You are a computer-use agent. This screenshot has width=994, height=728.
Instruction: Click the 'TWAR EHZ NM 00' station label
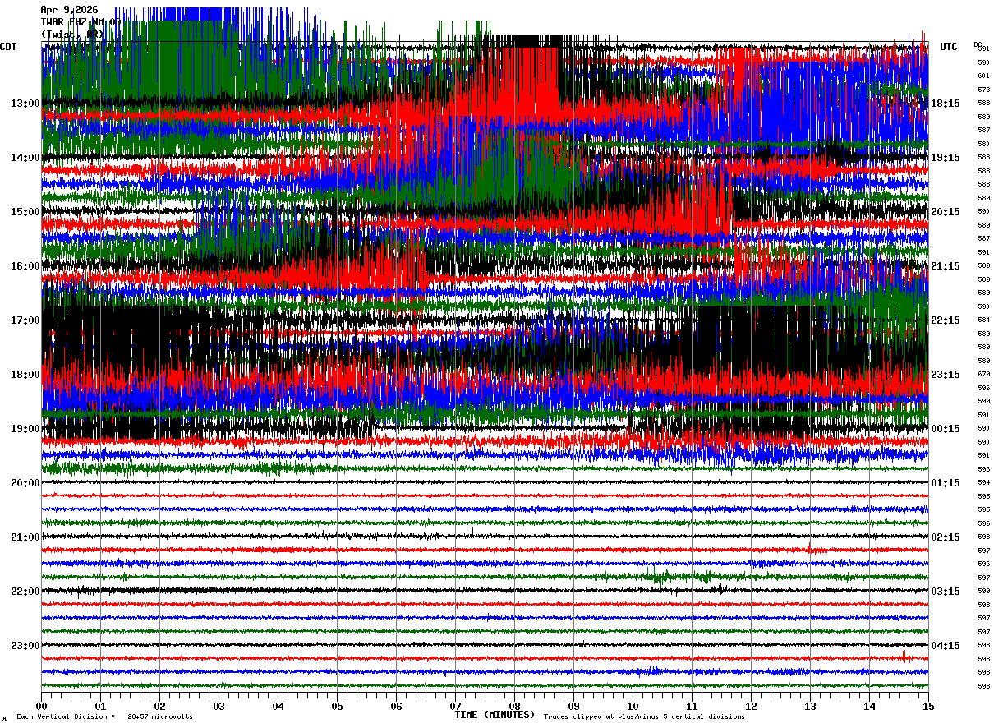click(x=81, y=22)
